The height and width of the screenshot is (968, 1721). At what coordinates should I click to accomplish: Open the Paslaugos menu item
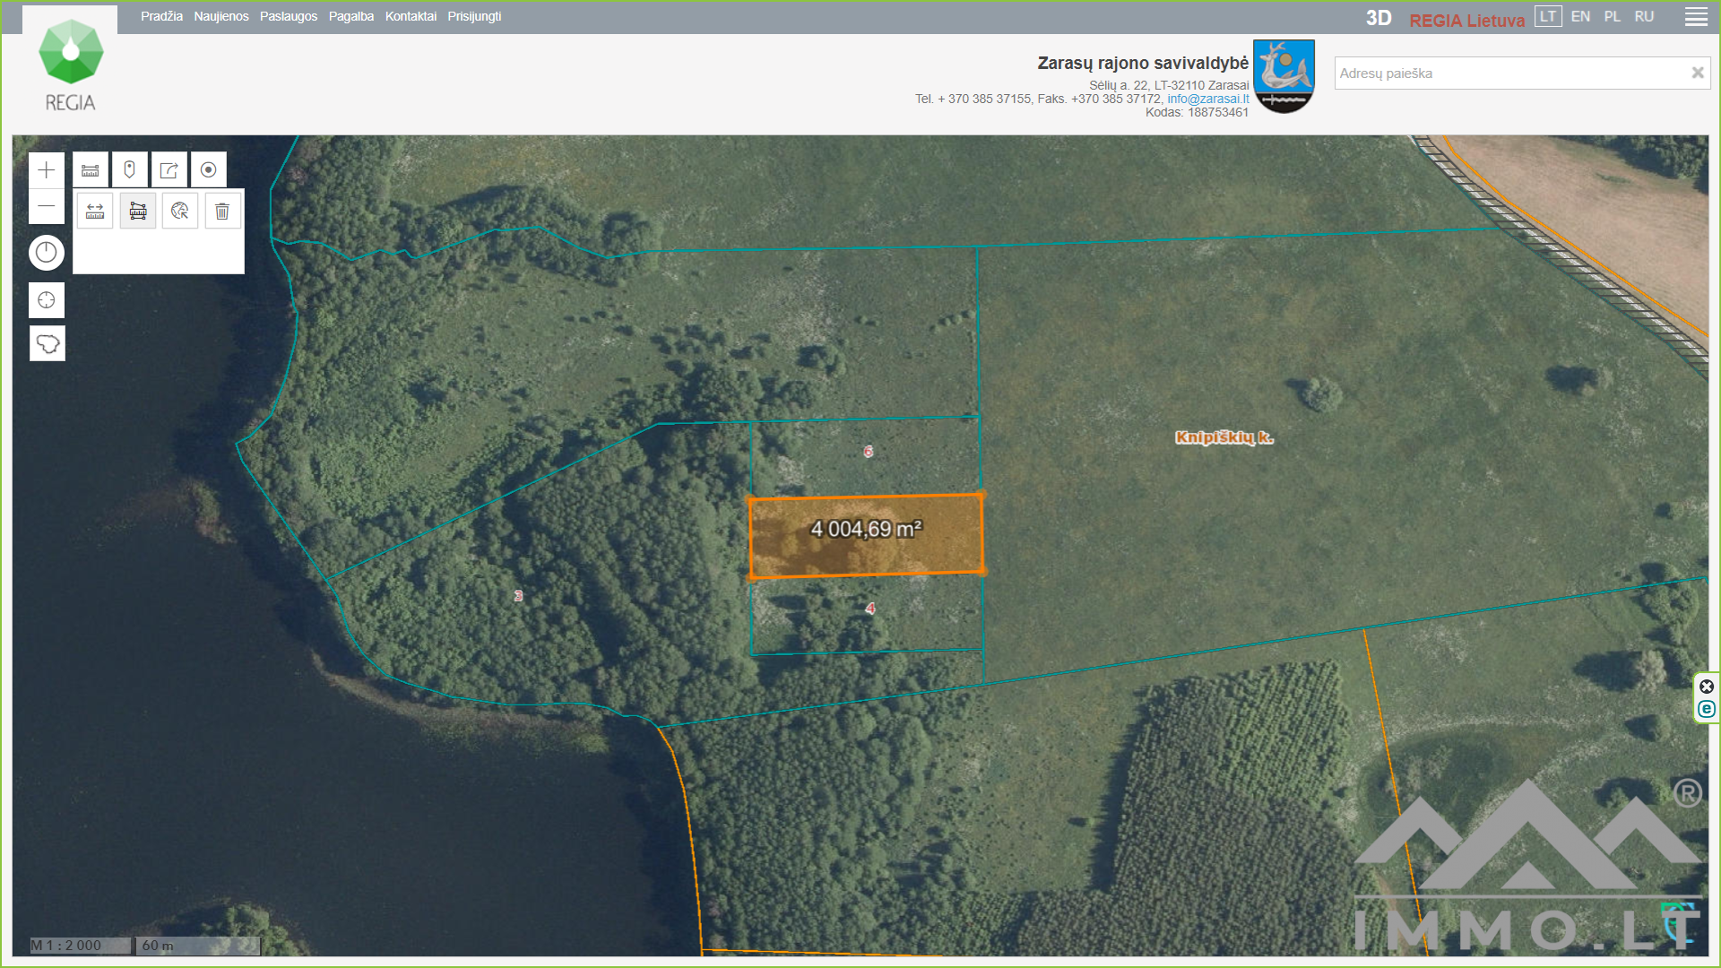point(289,16)
